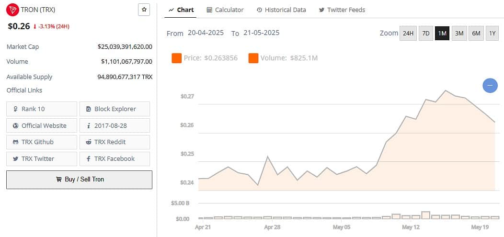Switch to the Twitter Feeds tab

click(342, 10)
